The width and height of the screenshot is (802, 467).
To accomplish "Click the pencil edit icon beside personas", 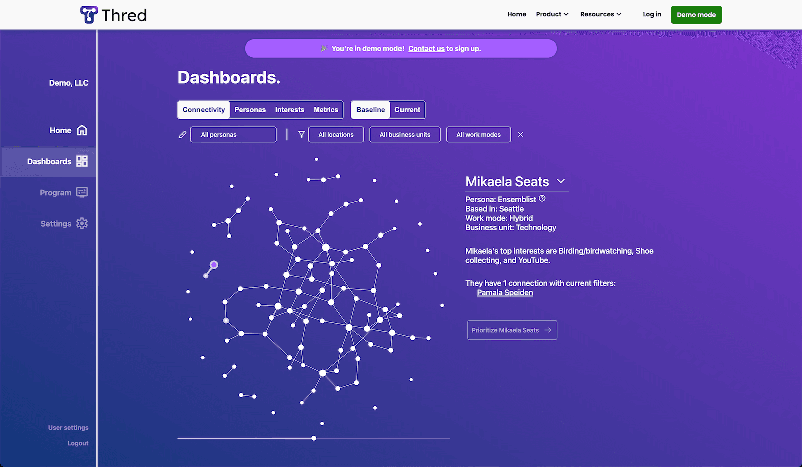I will [182, 135].
